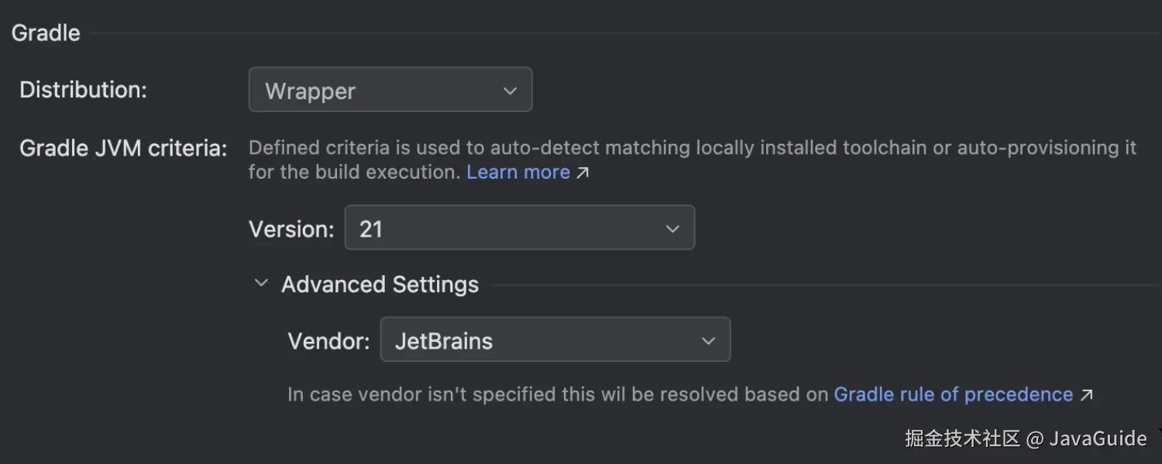Click the Vendor label
The image size is (1162, 464).
click(x=328, y=341)
